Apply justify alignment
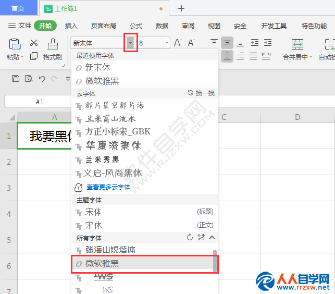This screenshot has width=335, height=294. [x=253, y=56]
